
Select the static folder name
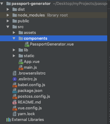pos(29,56)
